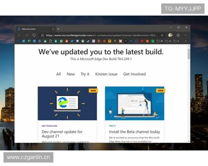208x166 pixels.
Task: Expand the favorites bar overflow chevron
Action: click(185, 41)
